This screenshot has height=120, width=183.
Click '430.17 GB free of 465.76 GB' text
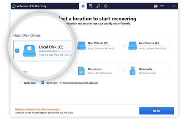101,49
